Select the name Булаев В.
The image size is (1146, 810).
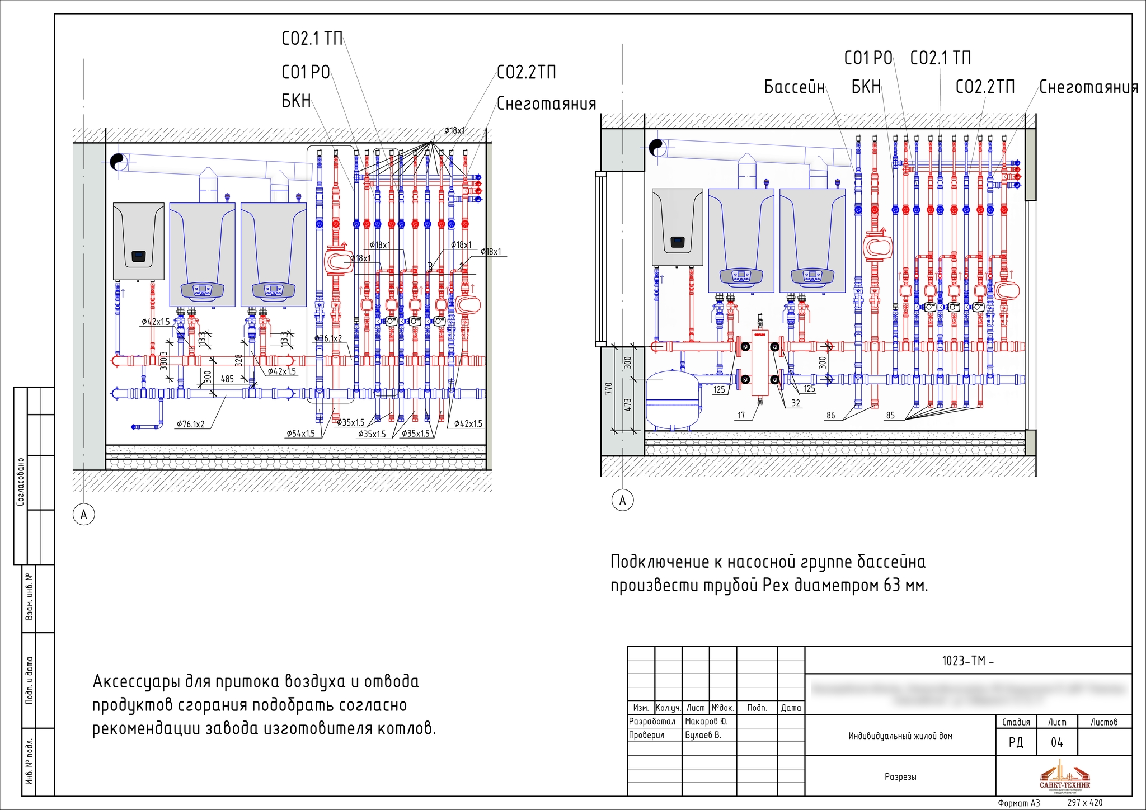tap(703, 735)
